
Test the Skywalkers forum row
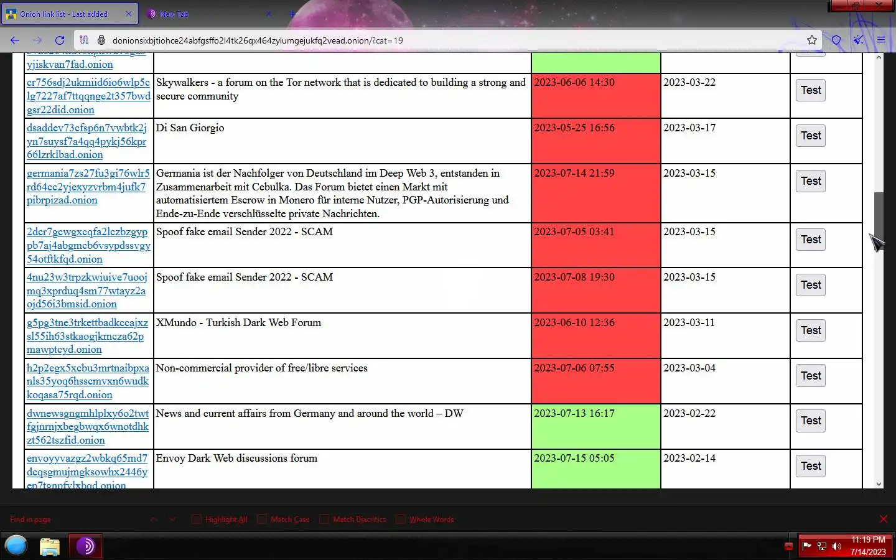(811, 90)
